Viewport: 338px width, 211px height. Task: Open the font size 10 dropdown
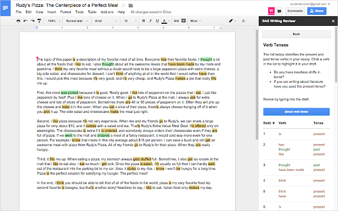pyautogui.click(x=130, y=21)
